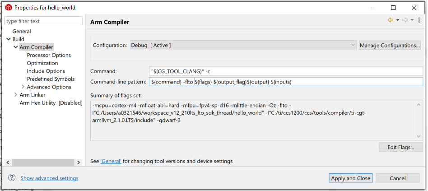This screenshot has width=428, height=191.
Task: Click the forward navigation arrow icon
Action: [405, 20]
